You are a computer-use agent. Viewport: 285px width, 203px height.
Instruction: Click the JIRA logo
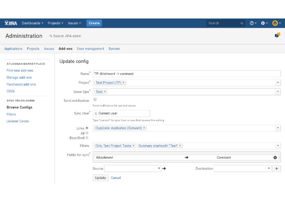point(11,23)
